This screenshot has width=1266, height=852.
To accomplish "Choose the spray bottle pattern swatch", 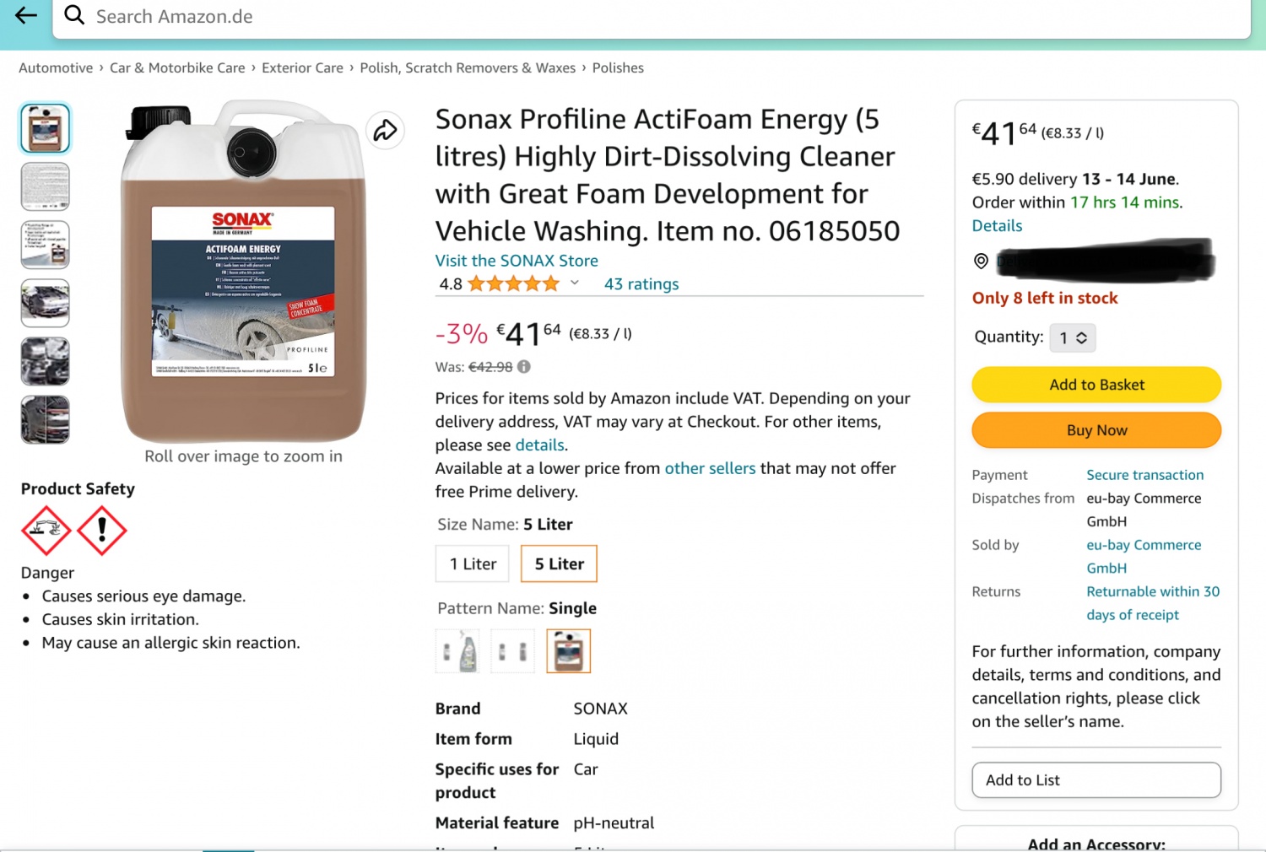I will click(x=457, y=651).
